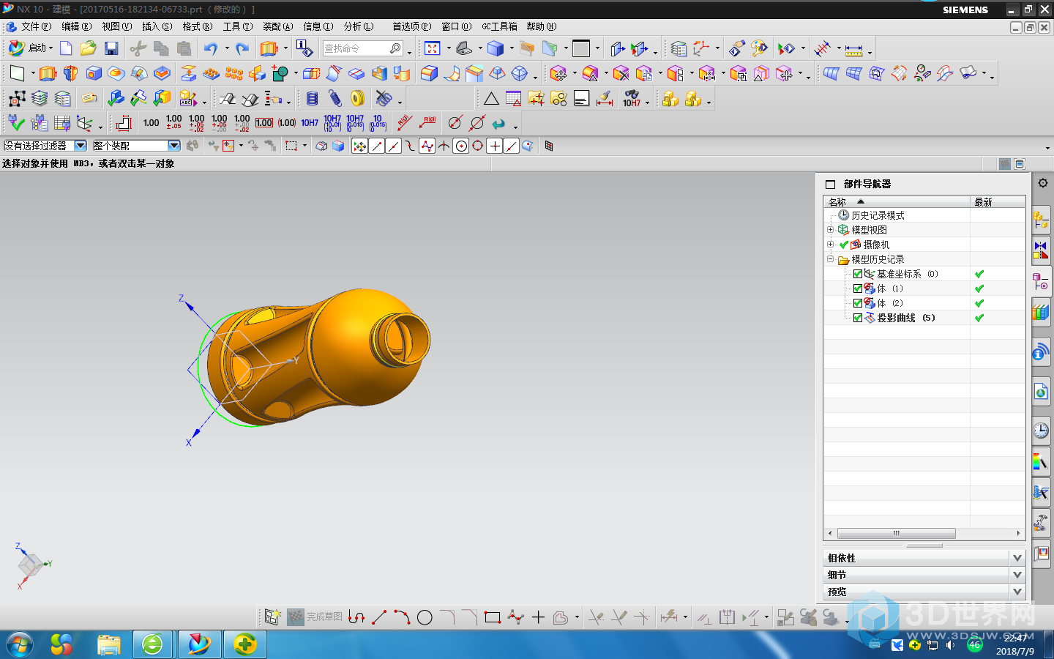Open the 视图(V) menu
1054x659 pixels.
click(116, 26)
